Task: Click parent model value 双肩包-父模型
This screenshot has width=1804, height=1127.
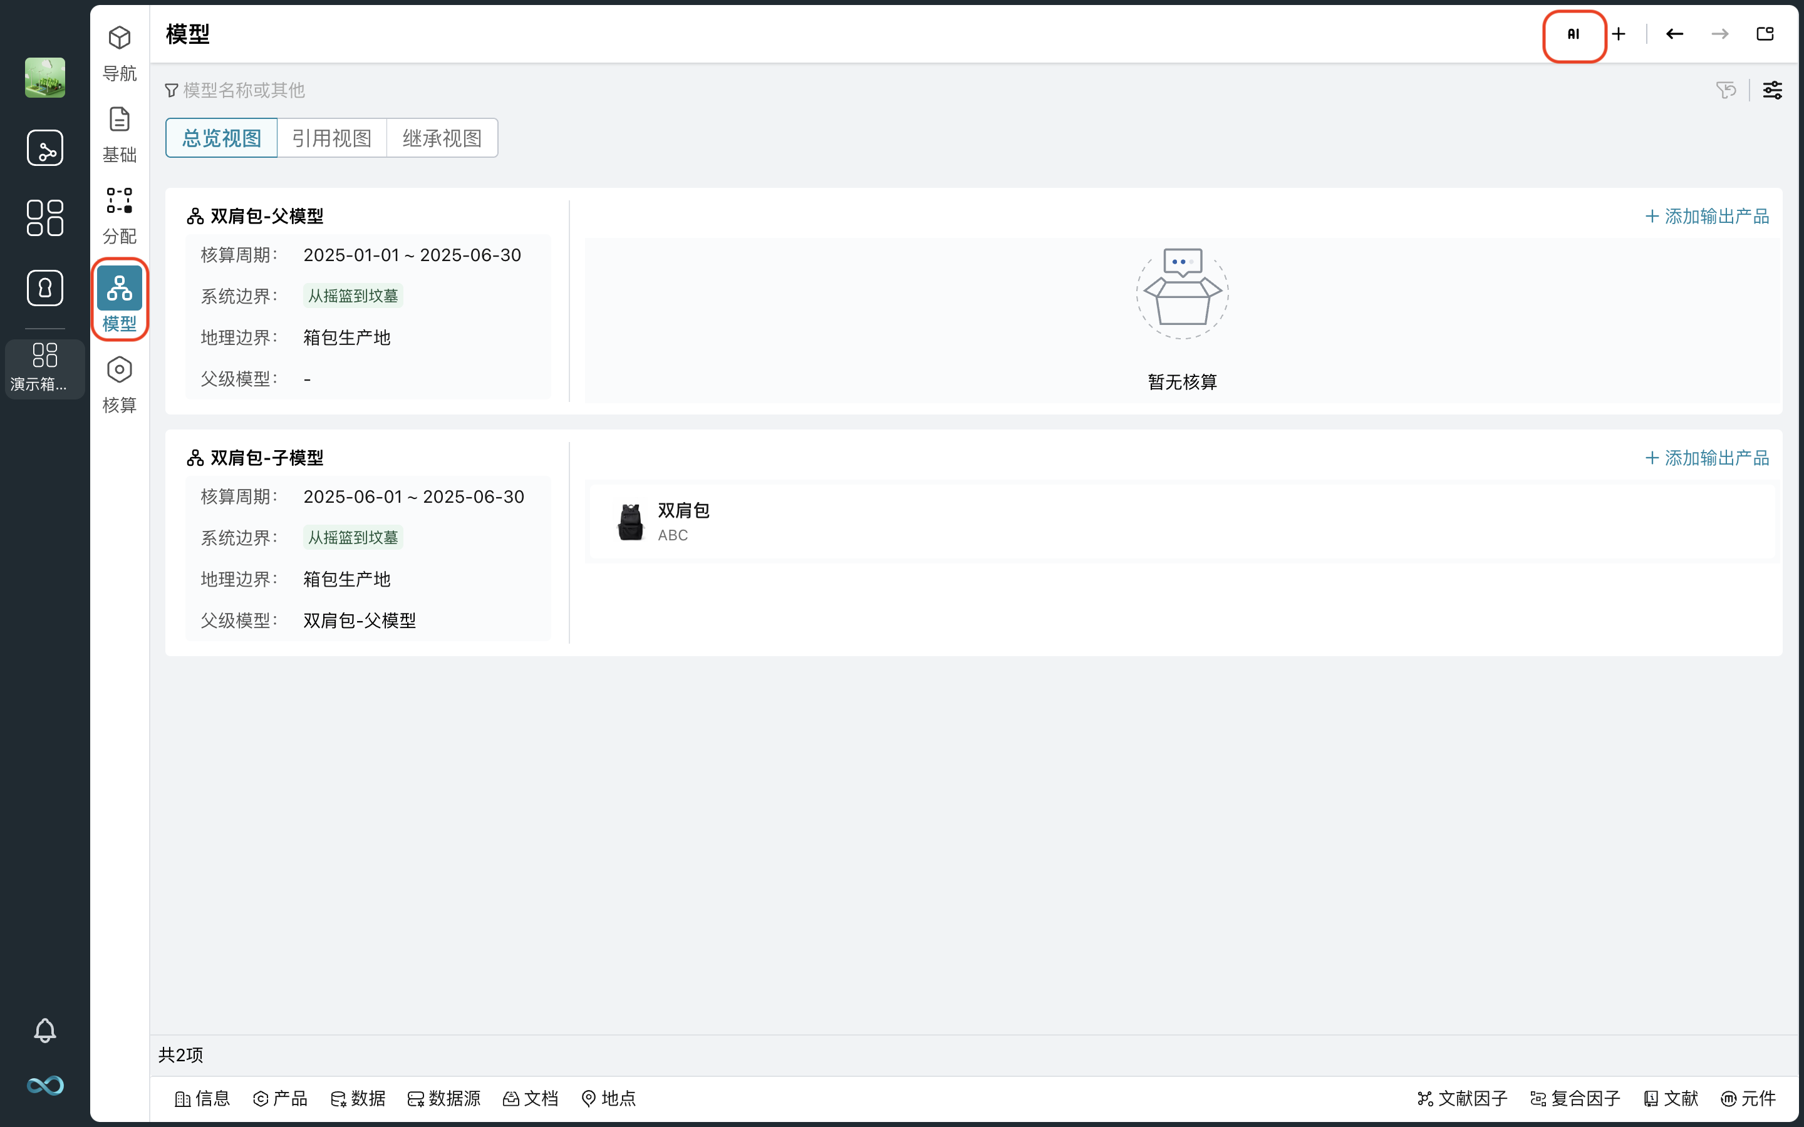Action: click(x=360, y=620)
